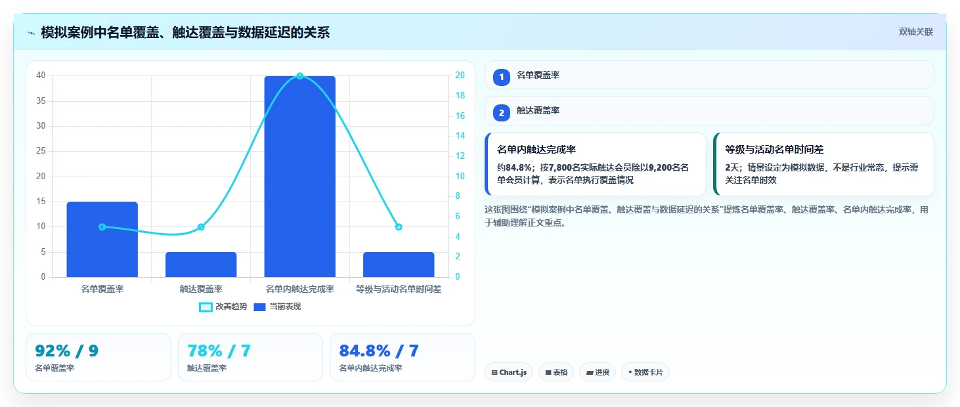Click the x-axis label 等级与活动名单时间差
Image resolution: width=960 pixels, height=407 pixels.
pos(399,289)
